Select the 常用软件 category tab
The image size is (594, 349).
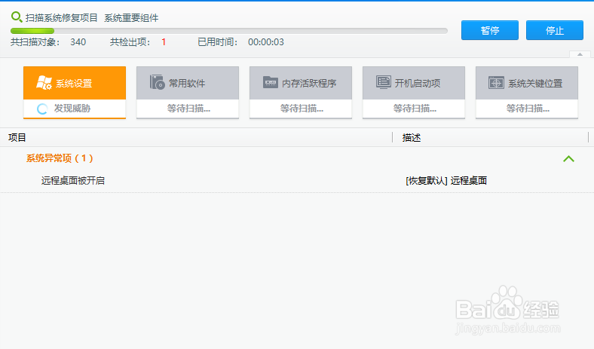point(188,83)
